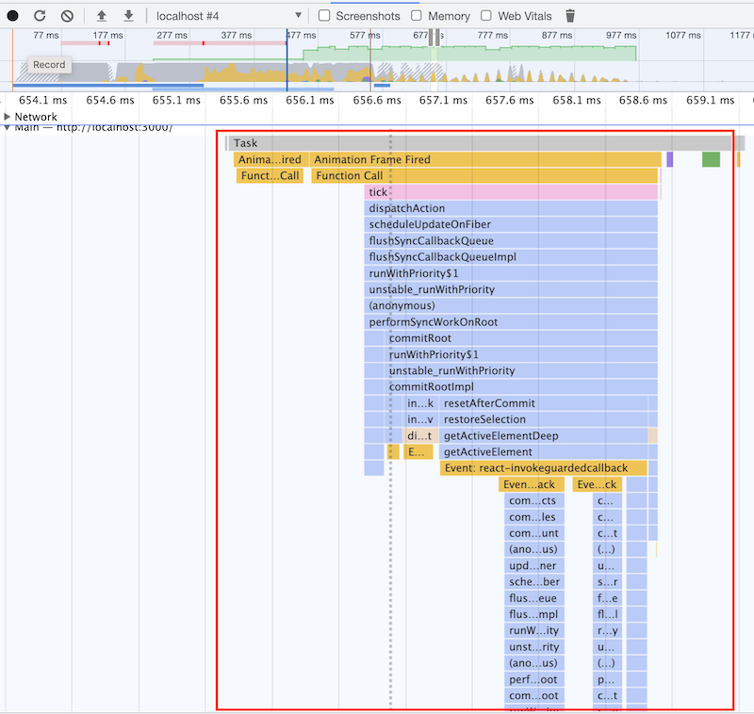
Task: Enable the Memory checkbox
Action: [x=417, y=16]
